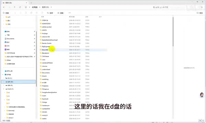The height and width of the screenshot is (123, 206).
Task: Select the nodejs folder icon
Action: 41,119
